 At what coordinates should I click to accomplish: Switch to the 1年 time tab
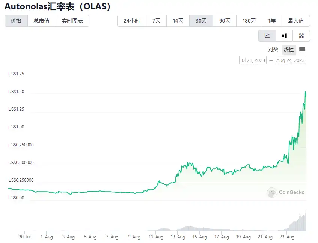[272, 21]
